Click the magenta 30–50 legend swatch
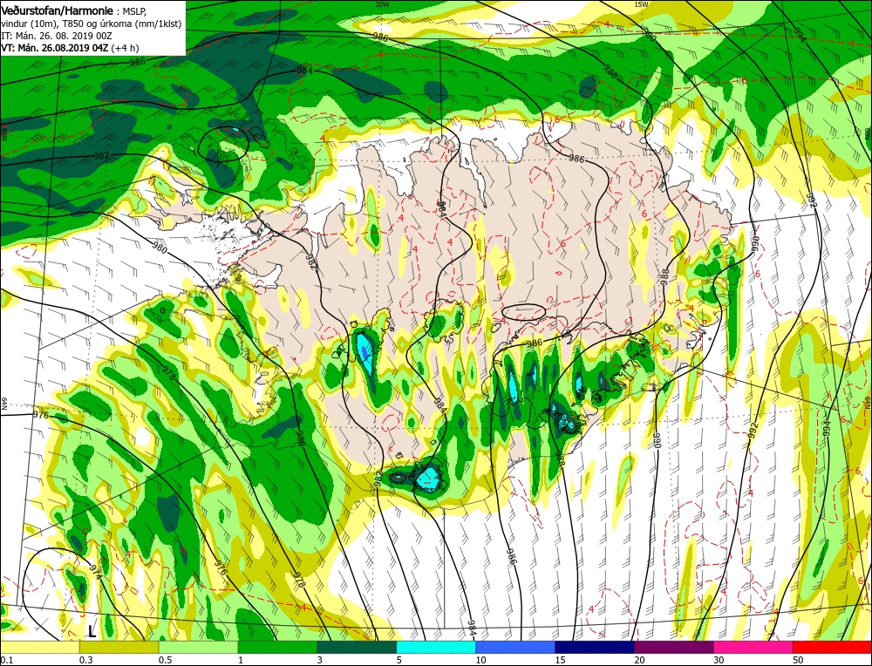Image resolution: width=872 pixels, height=666 pixels. [x=753, y=647]
